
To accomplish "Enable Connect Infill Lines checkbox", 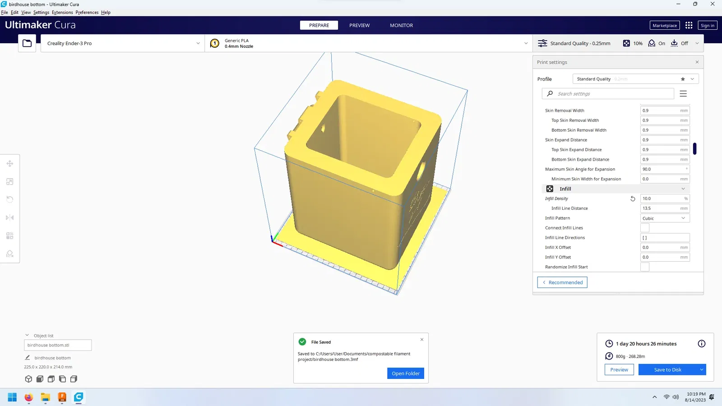I will tap(645, 228).
